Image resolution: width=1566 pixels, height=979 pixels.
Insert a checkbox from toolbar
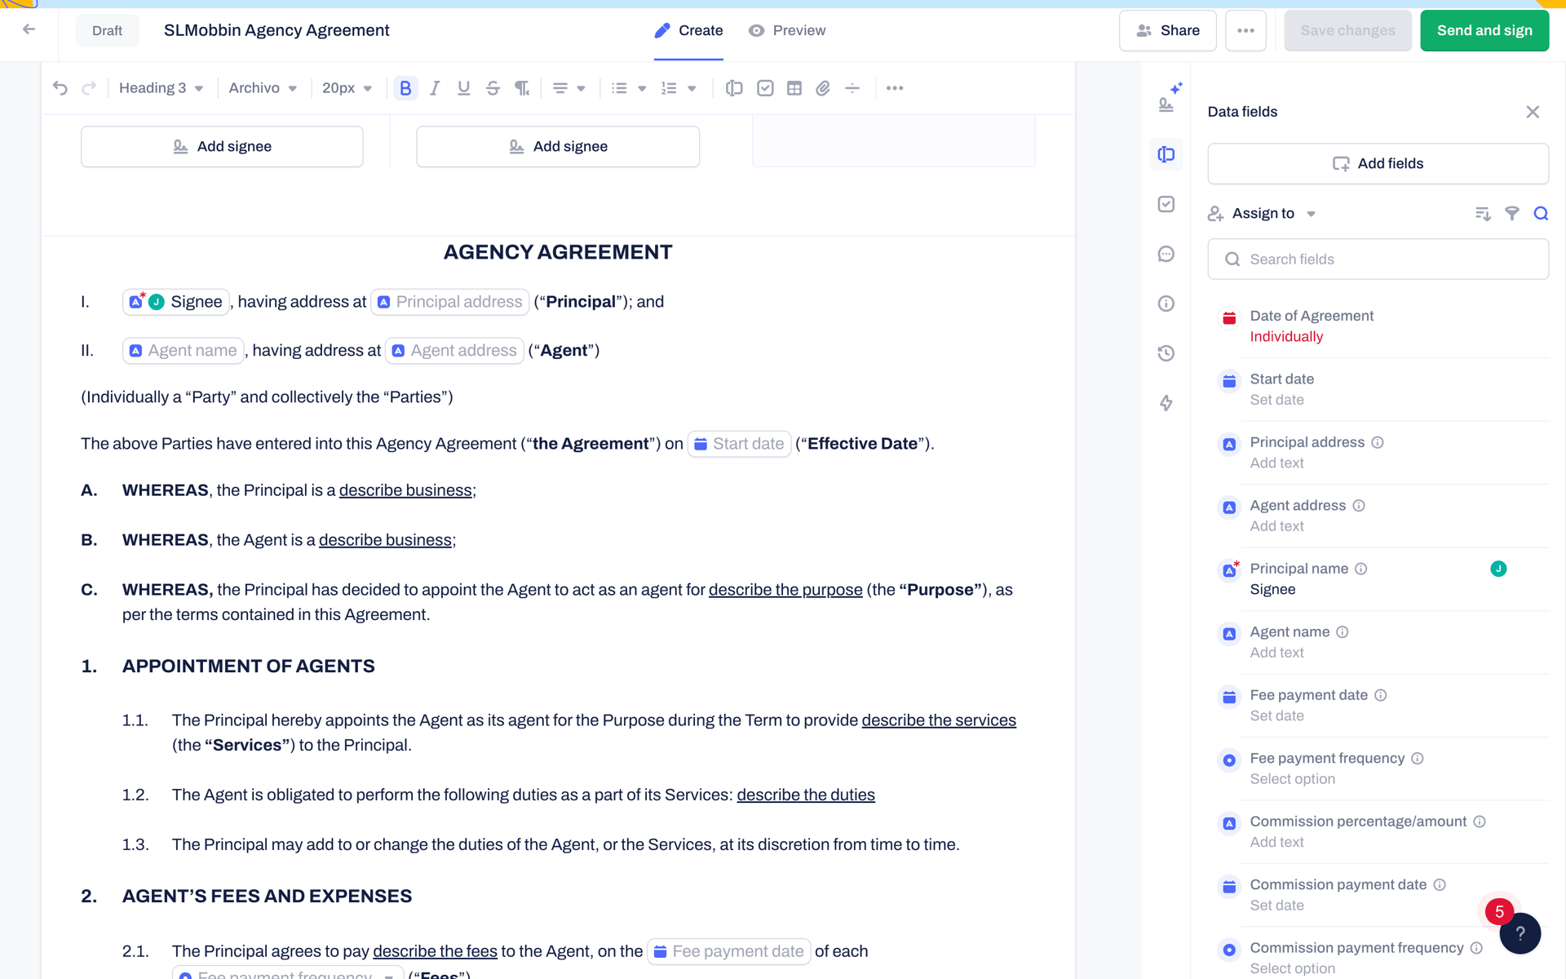[765, 88]
